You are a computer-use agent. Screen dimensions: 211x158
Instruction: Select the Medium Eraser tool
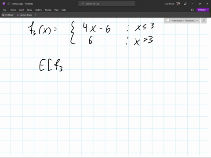coord(24,15)
